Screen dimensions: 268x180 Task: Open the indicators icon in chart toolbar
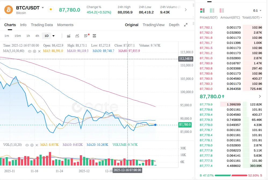click(x=77, y=36)
